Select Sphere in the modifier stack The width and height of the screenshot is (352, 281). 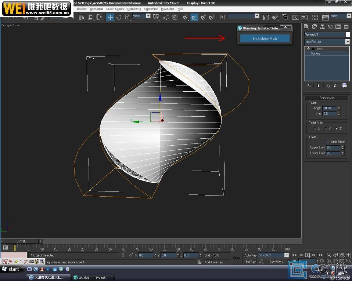(x=316, y=53)
